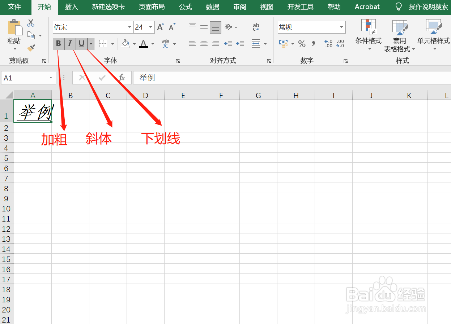The height and width of the screenshot is (324, 451).
Task: Open Conditional Formatting (条件格式)
Action: click(369, 35)
